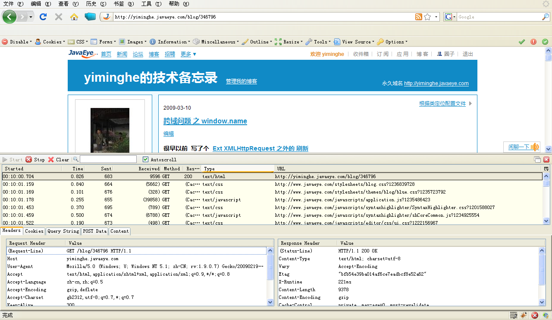The height and width of the screenshot is (320, 552).
Task: Click the detach panel window icon
Action: pos(537,160)
